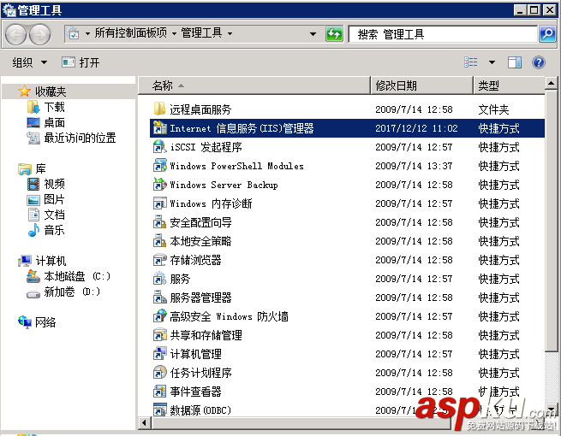The width and height of the screenshot is (561, 436).
Task: Open the 组织 dropdown menu
Action: [x=28, y=62]
